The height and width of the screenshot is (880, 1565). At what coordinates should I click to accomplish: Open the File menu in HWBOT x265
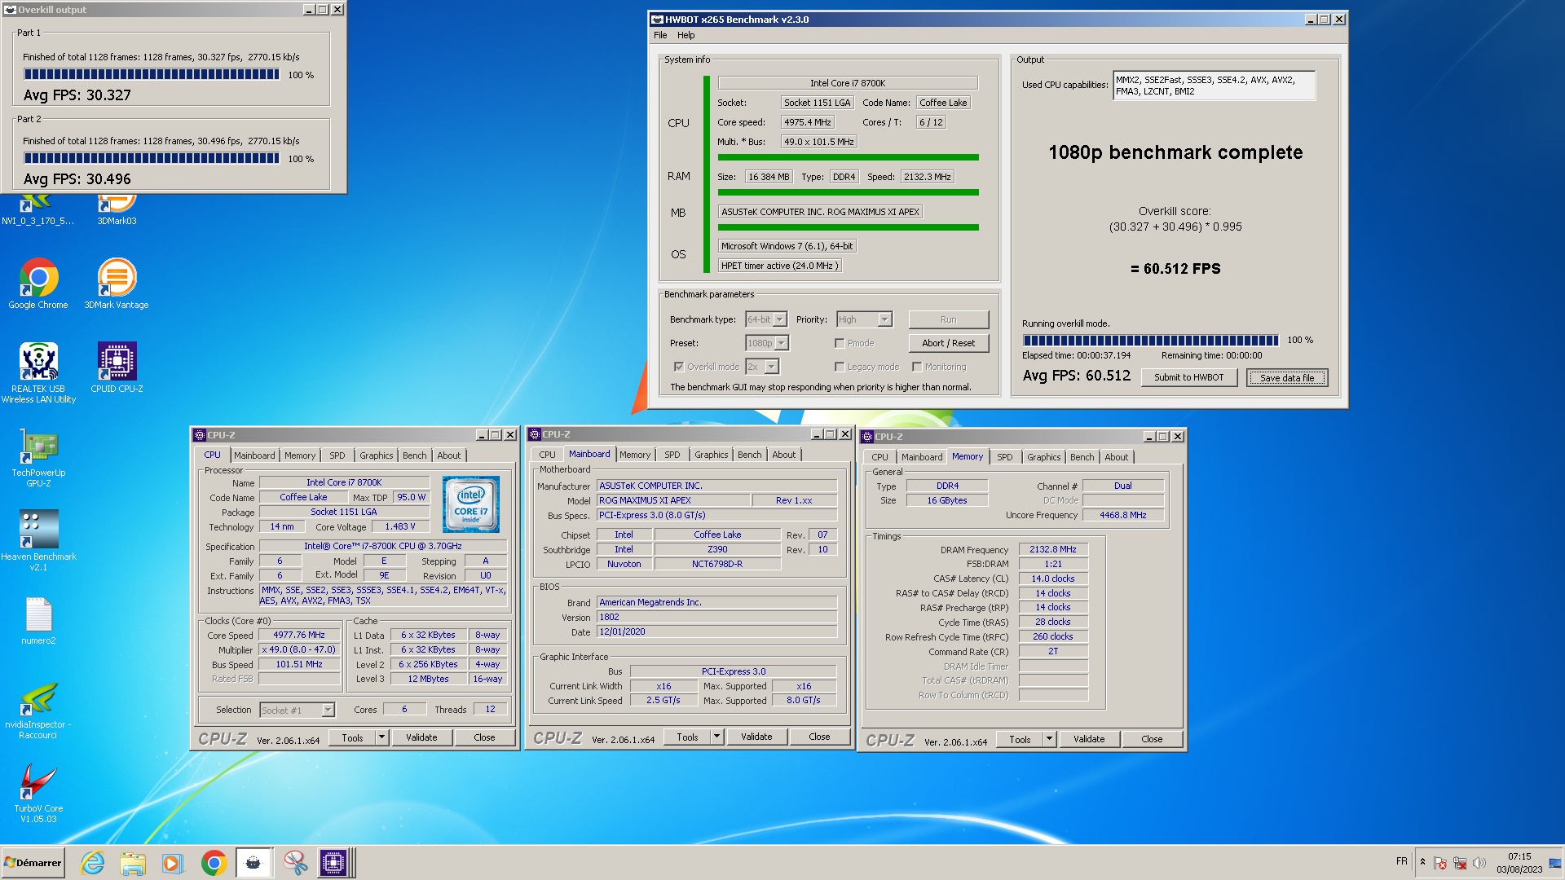click(660, 35)
